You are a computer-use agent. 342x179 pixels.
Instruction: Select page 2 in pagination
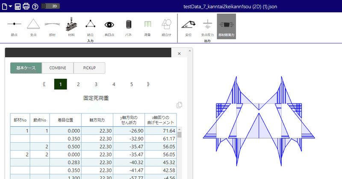(x=78, y=84)
